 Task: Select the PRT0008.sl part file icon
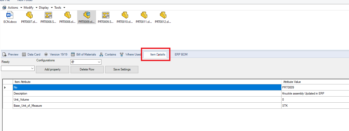(x=68, y=15)
